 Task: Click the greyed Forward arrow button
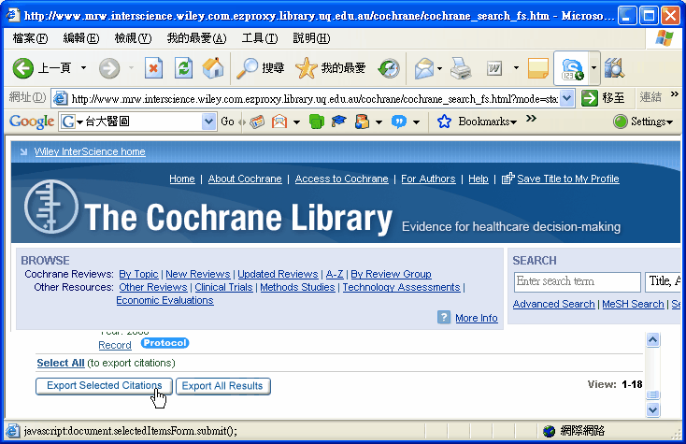tap(109, 68)
